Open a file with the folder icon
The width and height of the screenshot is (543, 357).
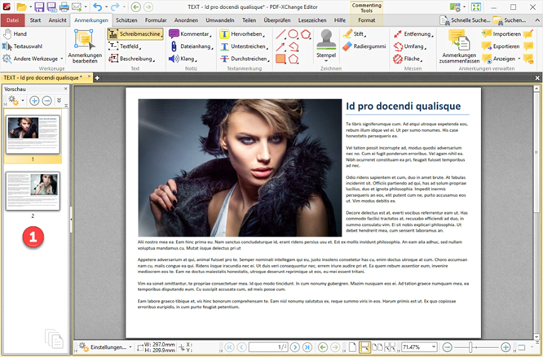click(21, 7)
